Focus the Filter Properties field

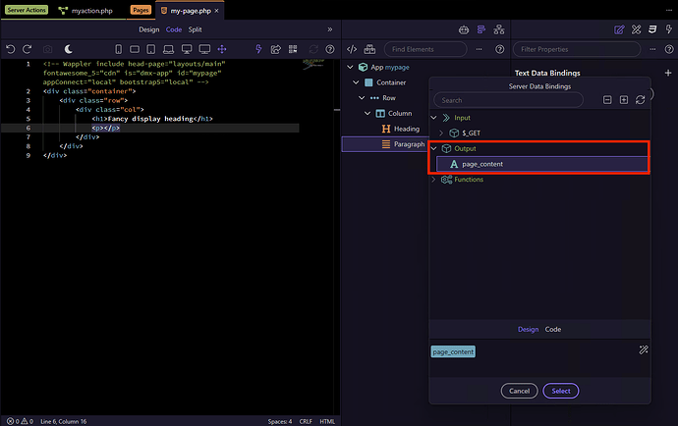tap(577, 49)
